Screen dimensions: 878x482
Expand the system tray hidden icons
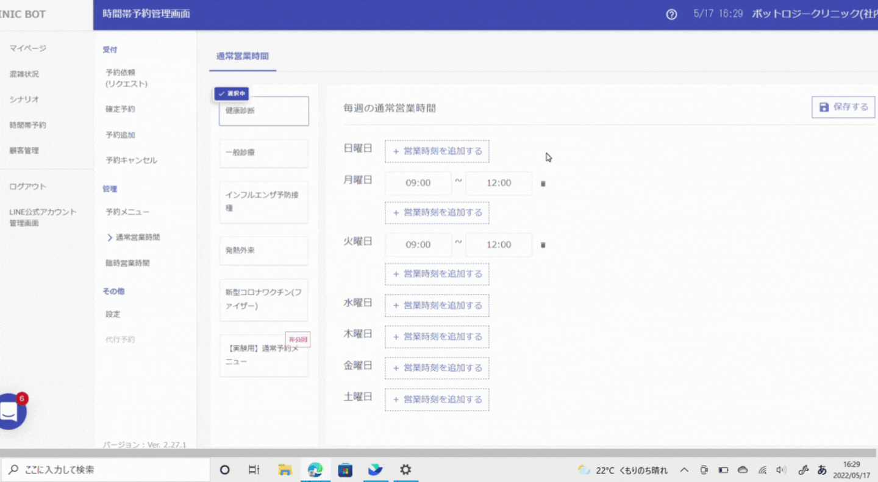684,470
